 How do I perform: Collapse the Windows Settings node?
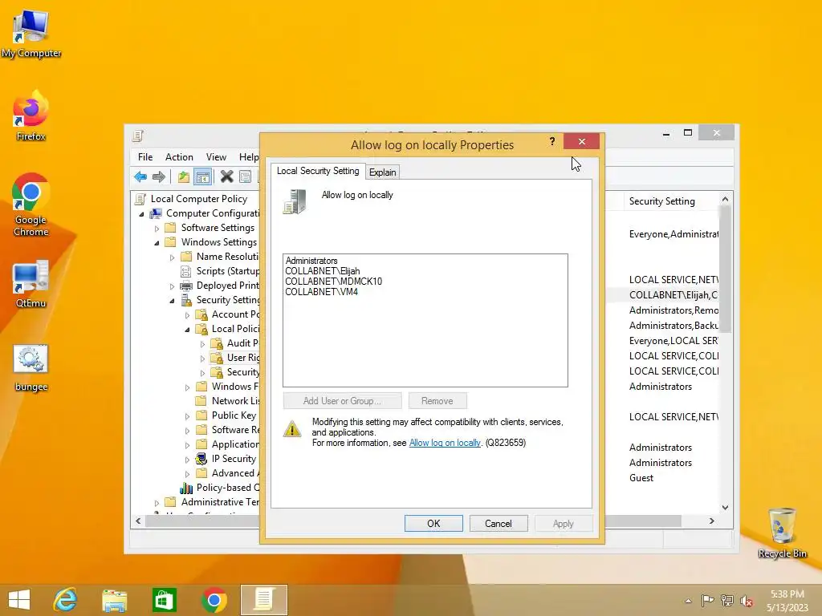point(157,242)
